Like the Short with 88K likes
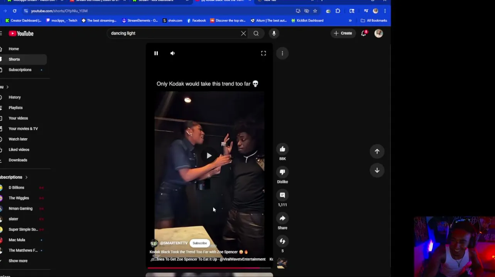Image resolution: width=495 pixels, height=277 pixels. coord(282,149)
